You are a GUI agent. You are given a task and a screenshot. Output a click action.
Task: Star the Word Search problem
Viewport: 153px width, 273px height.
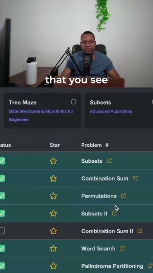(x=53, y=248)
